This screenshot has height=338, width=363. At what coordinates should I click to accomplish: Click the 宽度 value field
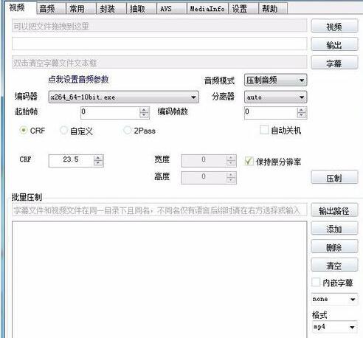tap(204, 161)
